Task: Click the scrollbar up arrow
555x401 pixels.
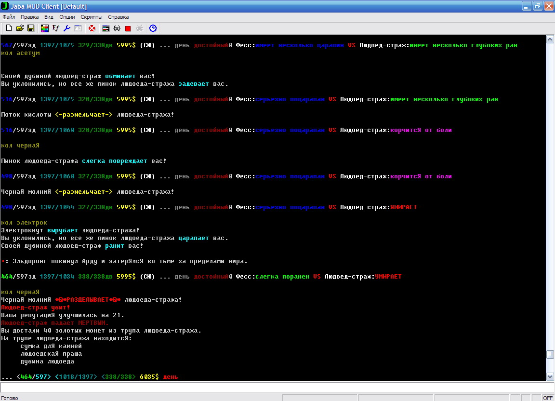Action: pyautogui.click(x=550, y=40)
